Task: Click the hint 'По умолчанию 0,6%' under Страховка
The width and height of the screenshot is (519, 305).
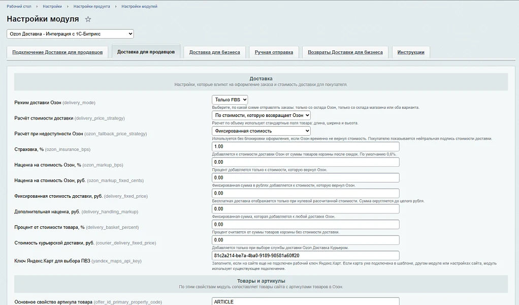Action: [378, 155]
